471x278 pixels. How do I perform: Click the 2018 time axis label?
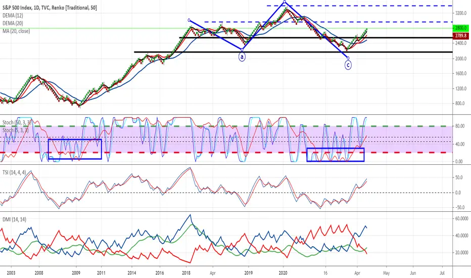coord(186,273)
